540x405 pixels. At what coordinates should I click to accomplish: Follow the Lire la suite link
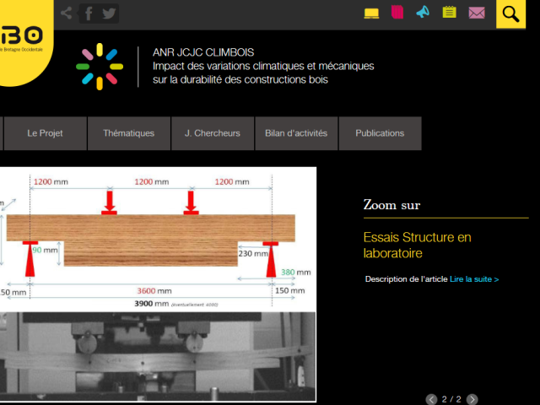click(474, 279)
